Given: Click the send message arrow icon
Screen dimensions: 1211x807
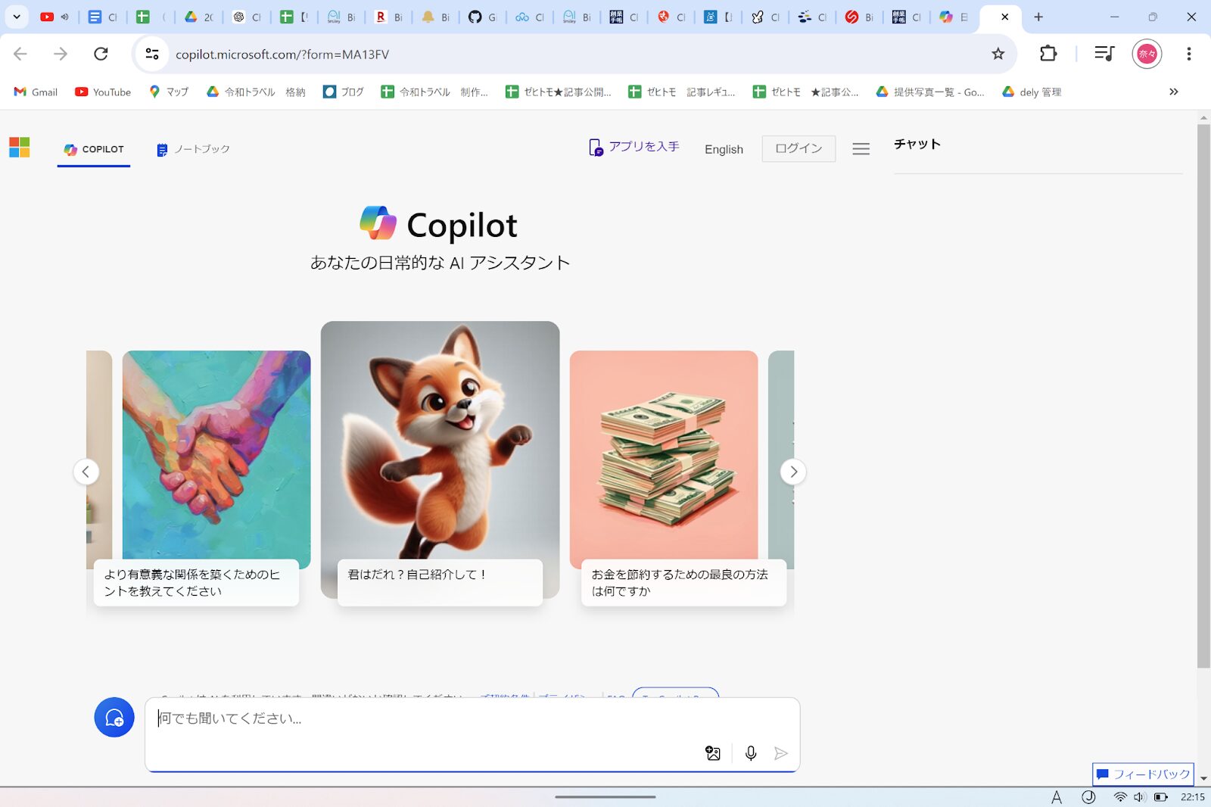Looking at the screenshot, I should point(781,753).
